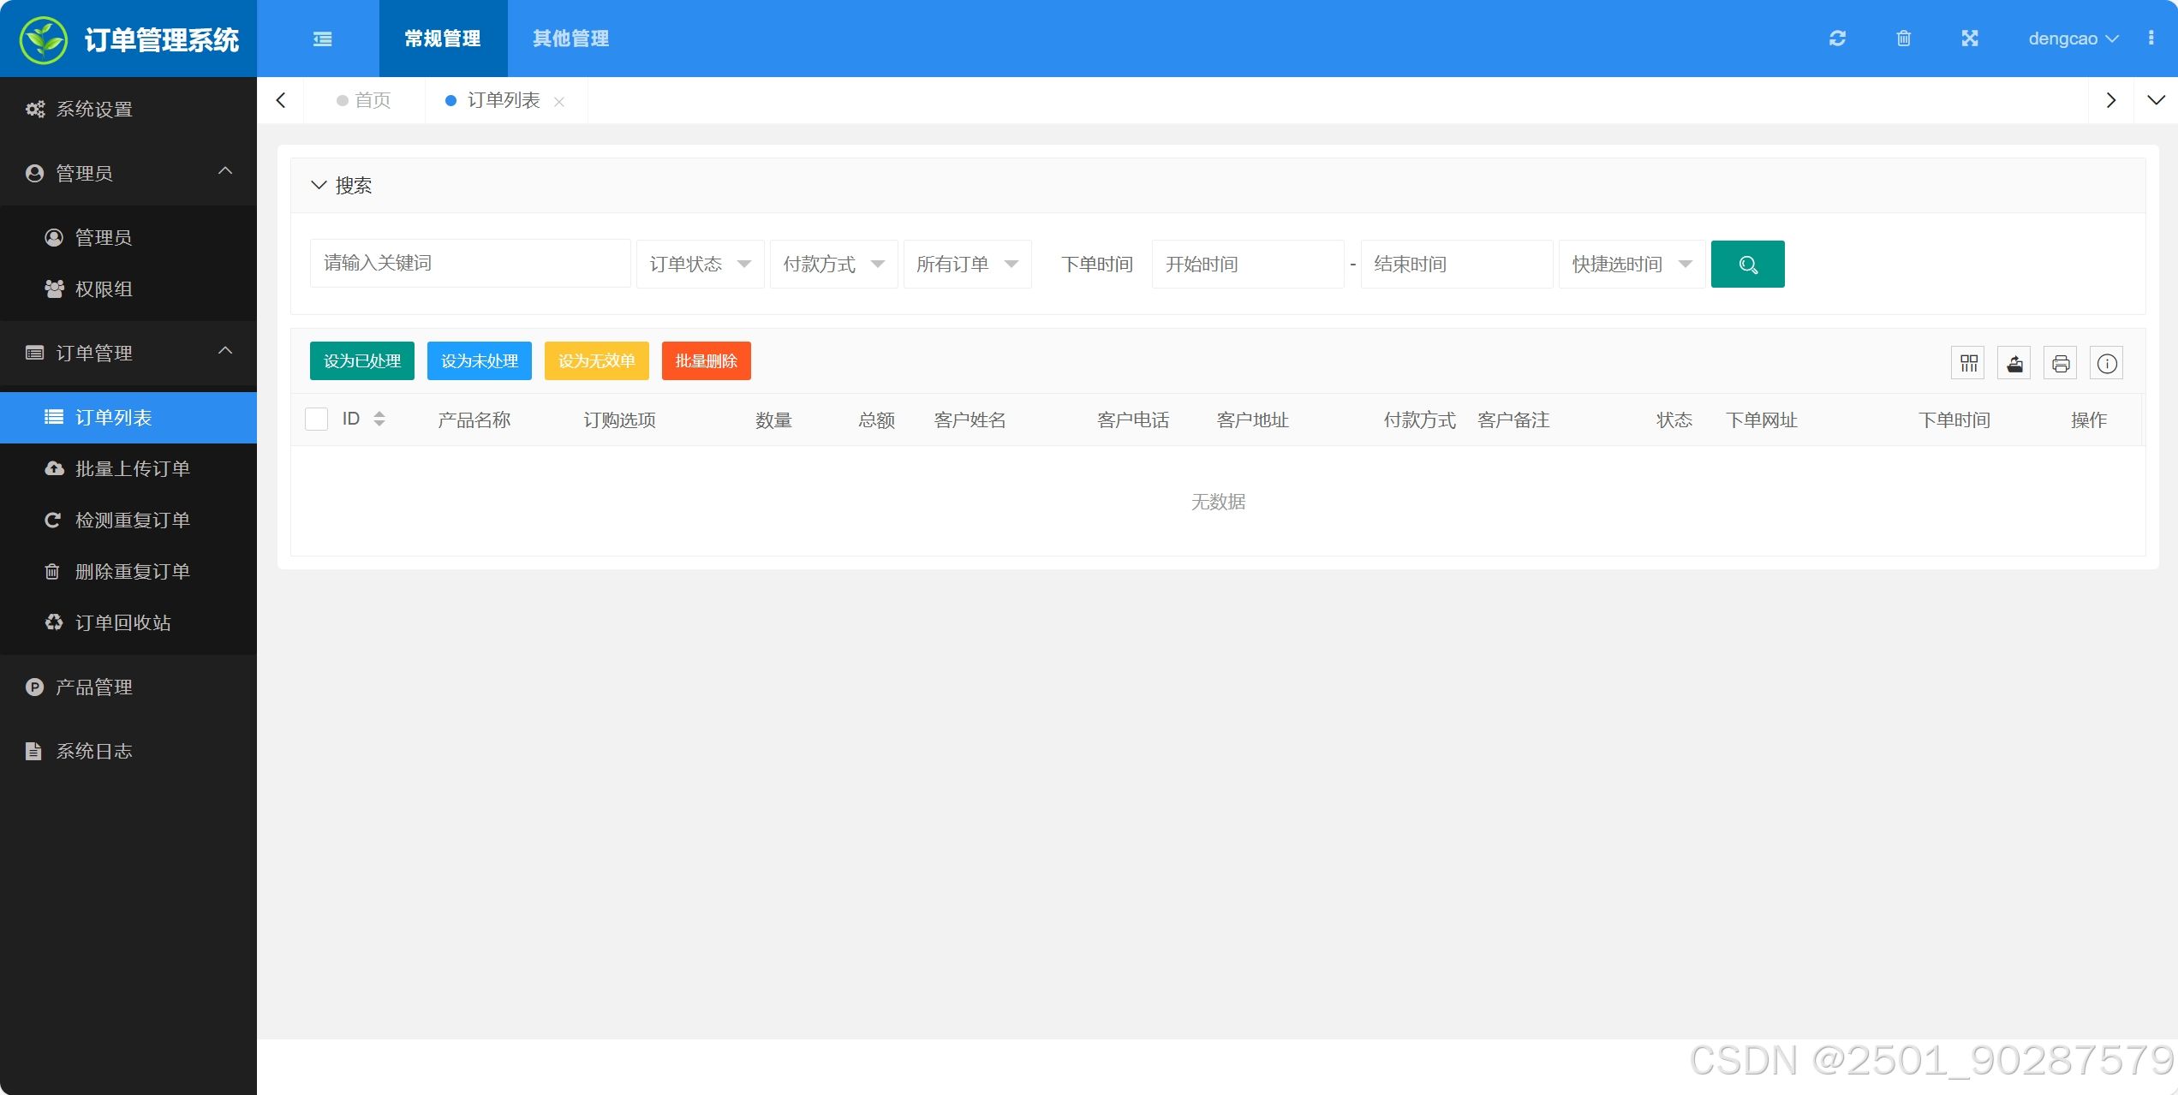2178x1095 pixels.
Task: Click 批量删除 batch delete button
Action: 706,362
